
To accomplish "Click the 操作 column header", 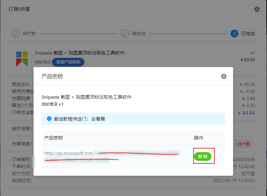I will (x=198, y=138).
